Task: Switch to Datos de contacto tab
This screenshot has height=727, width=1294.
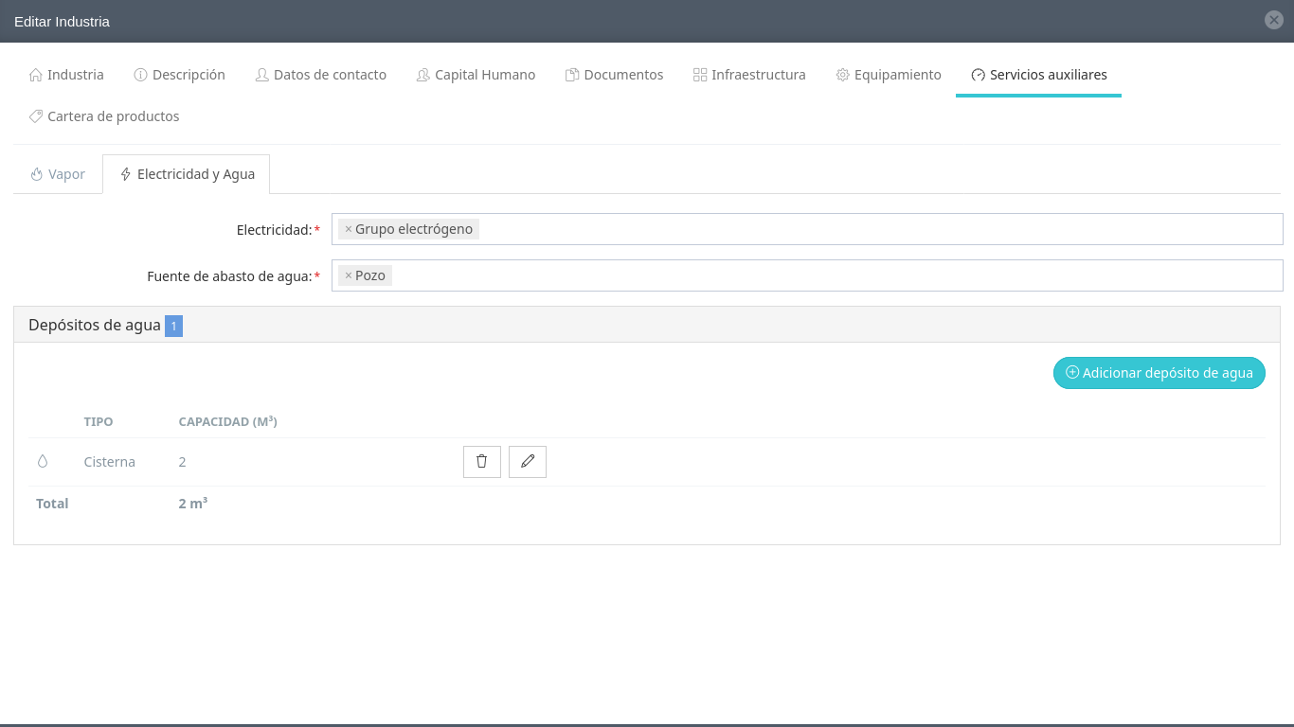Action: pyautogui.click(x=321, y=75)
